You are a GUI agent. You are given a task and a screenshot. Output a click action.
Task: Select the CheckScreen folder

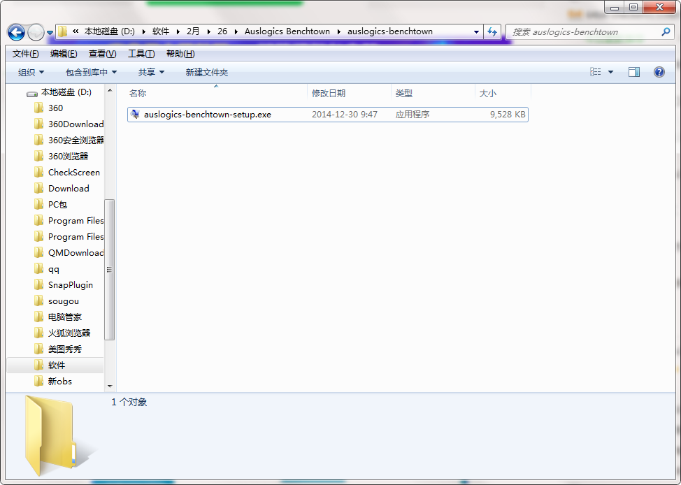pyautogui.click(x=74, y=173)
